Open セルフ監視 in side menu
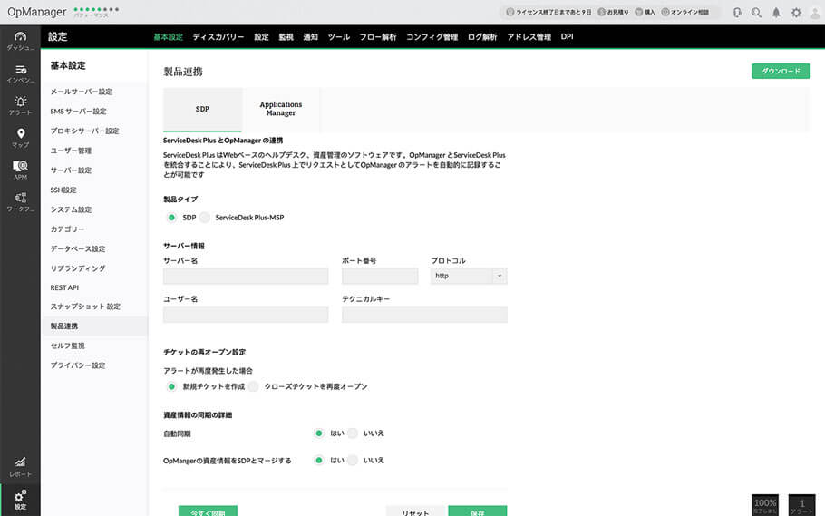Screen dimensions: 825x516 point(67,346)
